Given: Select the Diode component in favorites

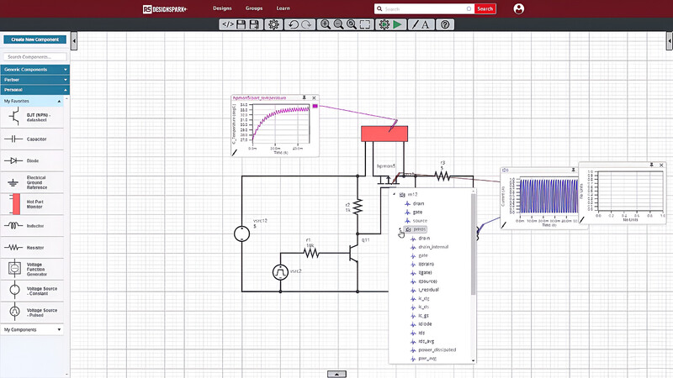Looking at the screenshot, I should coord(34,160).
